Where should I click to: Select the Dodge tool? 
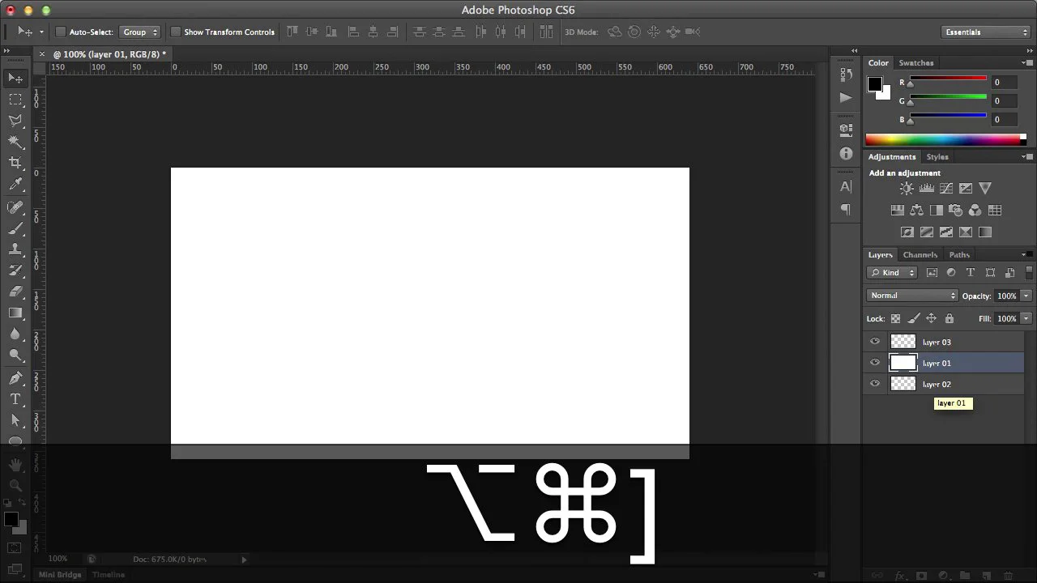(15, 355)
